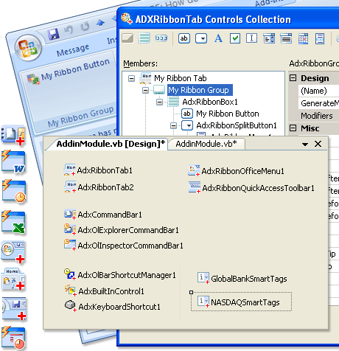
Task: Add a ribbon check box control
Action: pyautogui.click(x=235, y=38)
